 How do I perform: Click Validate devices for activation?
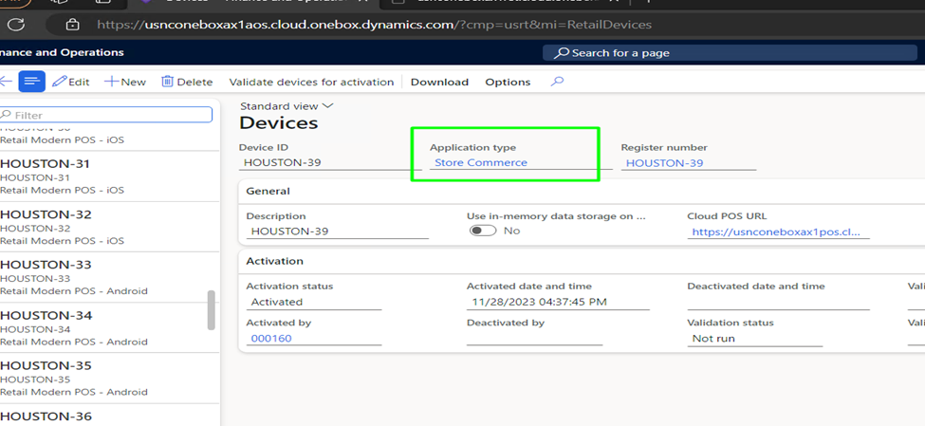click(311, 82)
